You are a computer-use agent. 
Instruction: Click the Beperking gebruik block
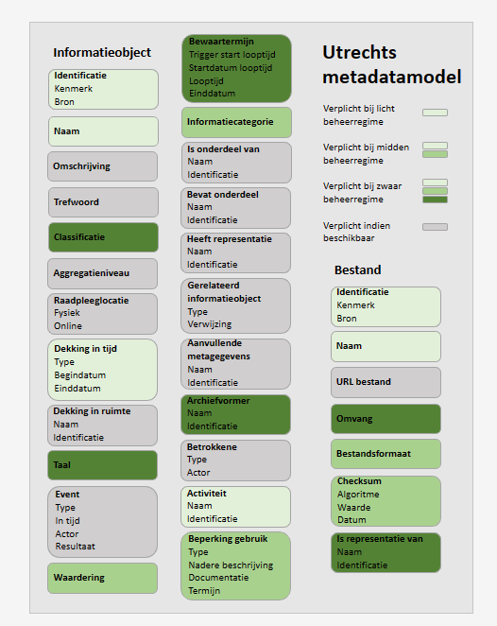(x=235, y=565)
